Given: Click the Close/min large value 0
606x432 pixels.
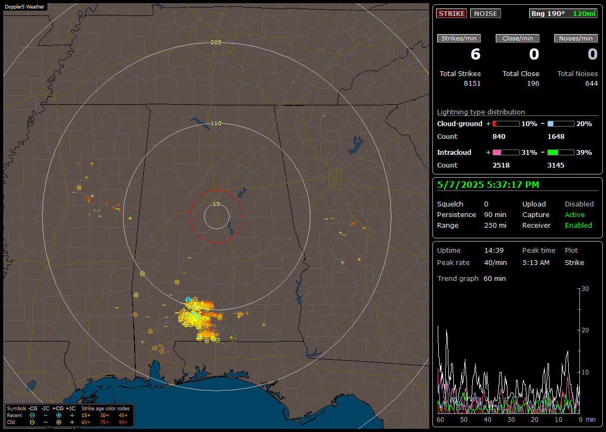Looking at the screenshot, I should pos(534,54).
